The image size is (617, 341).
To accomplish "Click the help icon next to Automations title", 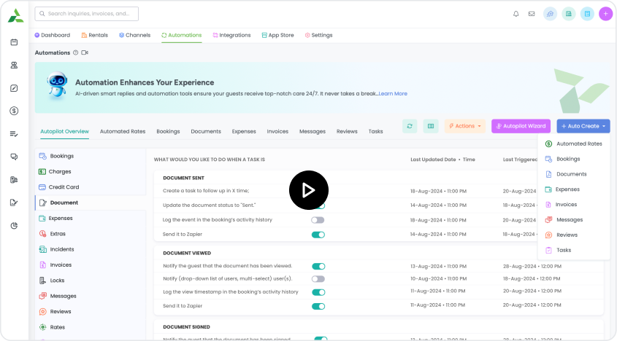I will (75, 52).
